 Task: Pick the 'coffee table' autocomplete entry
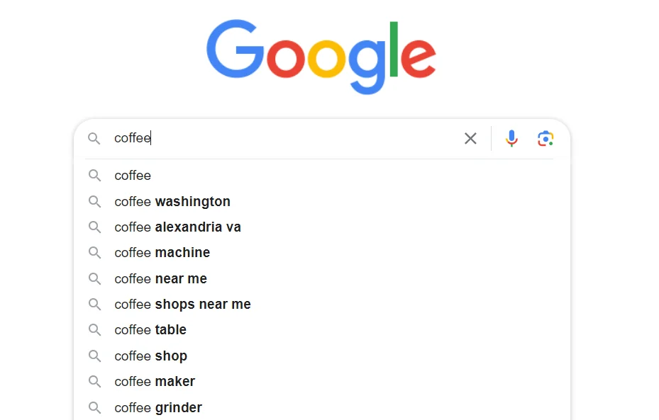[150, 329]
